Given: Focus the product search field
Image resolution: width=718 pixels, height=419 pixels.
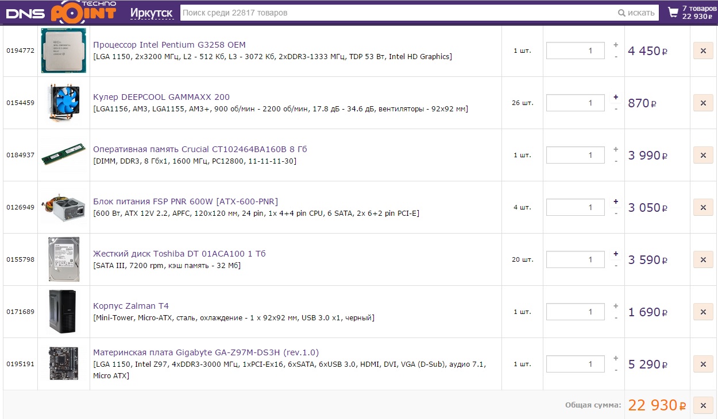Looking at the screenshot, I should (396, 13).
